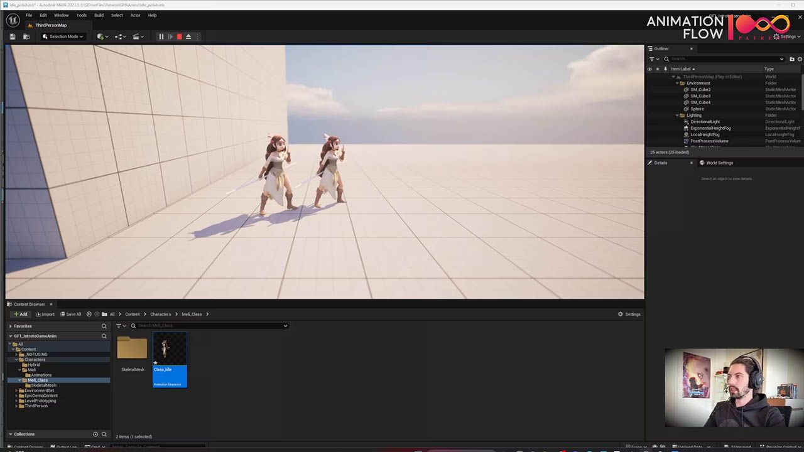Screen dimensions: 804x452
Task: Click the red Stop simulation button
Action: pos(179,36)
